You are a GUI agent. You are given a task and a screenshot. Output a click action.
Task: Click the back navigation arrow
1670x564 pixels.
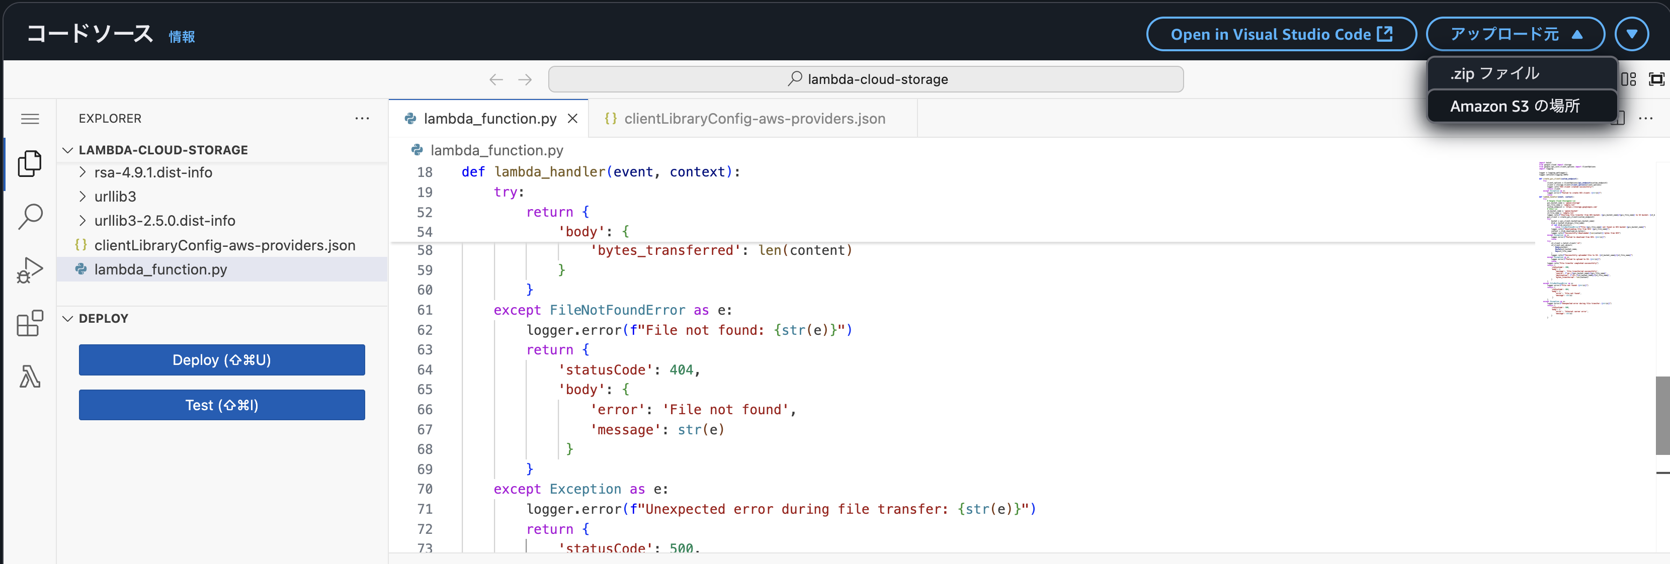(x=496, y=79)
